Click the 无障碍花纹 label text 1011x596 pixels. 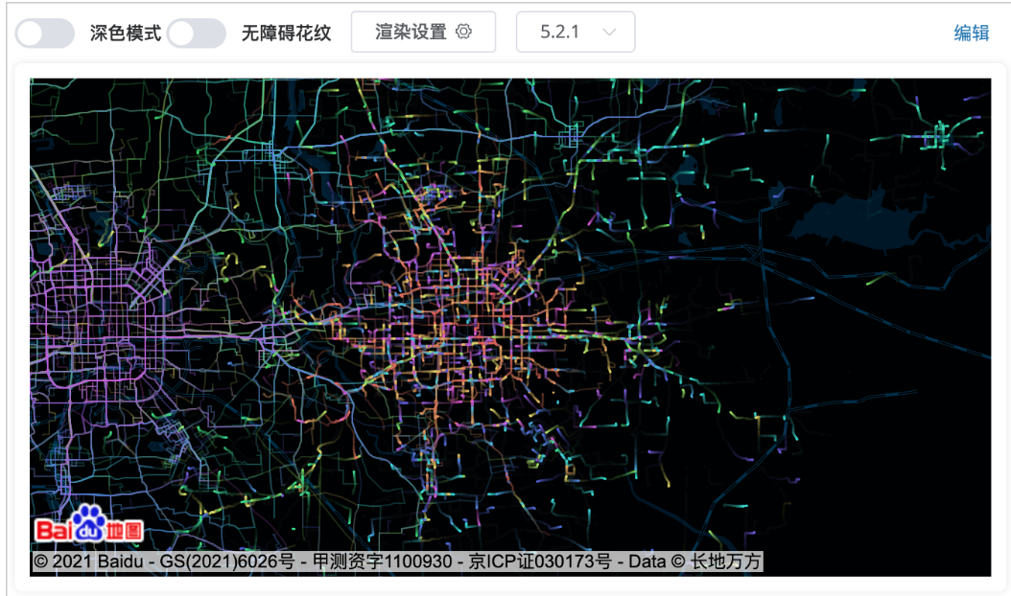coord(286,33)
